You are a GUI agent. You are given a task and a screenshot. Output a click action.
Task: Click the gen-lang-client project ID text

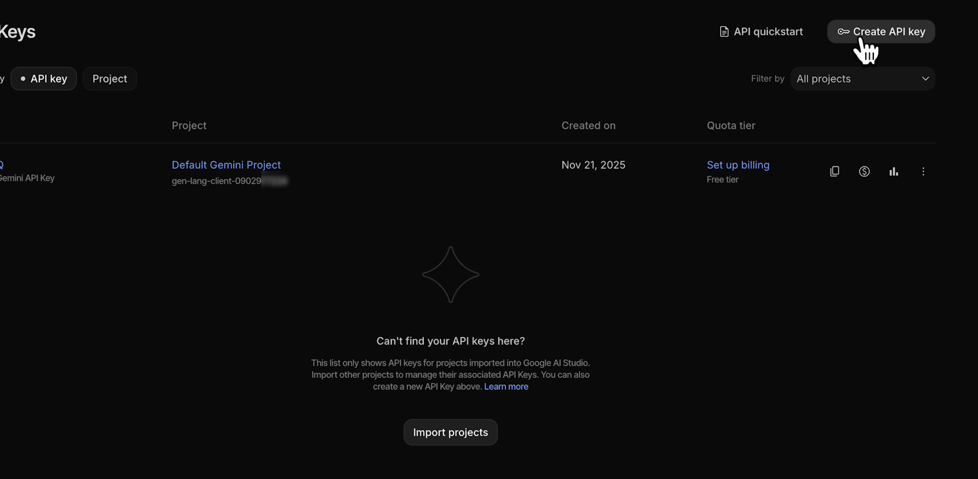tap(230, 181)
